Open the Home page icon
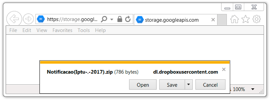Screen dimensions: 270x100 coord(234,19)
